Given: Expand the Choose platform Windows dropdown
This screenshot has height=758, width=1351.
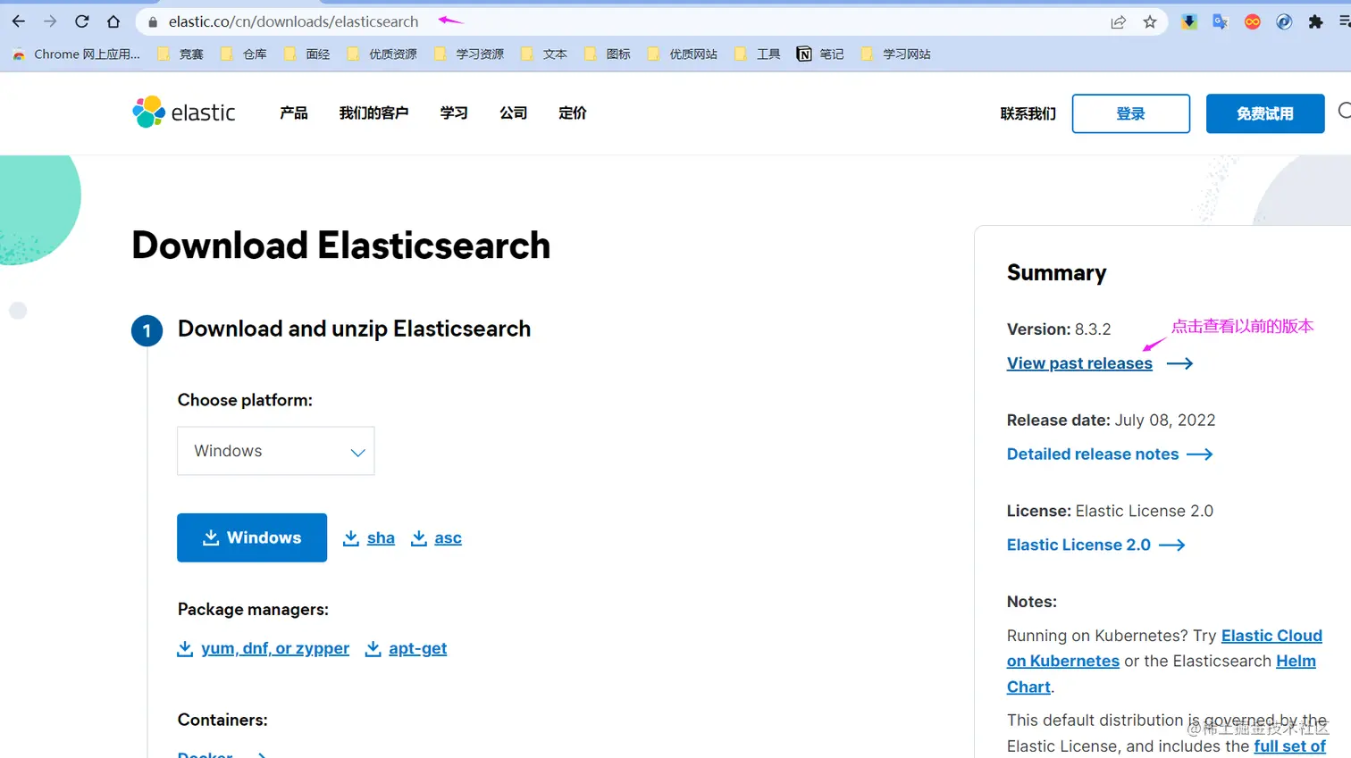Looking at the screenshot, I should tap(276, 451).
